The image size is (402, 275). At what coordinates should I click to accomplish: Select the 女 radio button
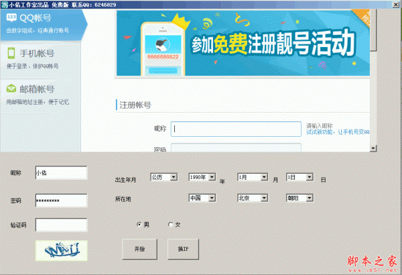pyautogui.click(x=170, y=225)
